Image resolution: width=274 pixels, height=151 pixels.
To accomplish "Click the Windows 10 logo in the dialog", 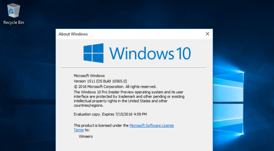I will coord(137,53).
